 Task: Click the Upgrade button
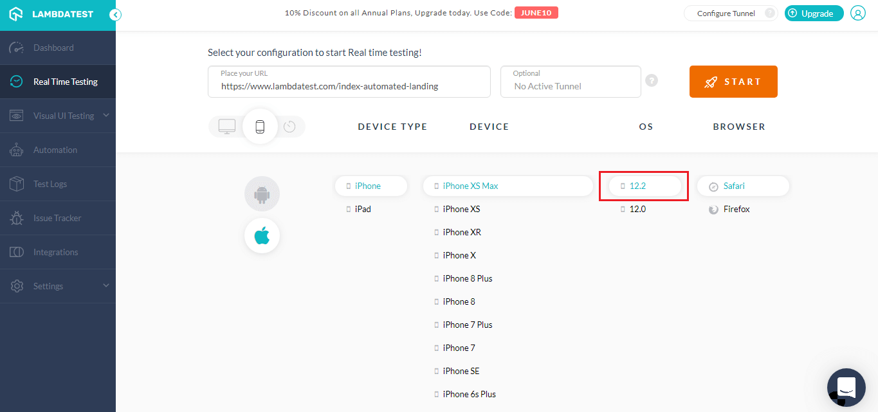click(814, 13)
